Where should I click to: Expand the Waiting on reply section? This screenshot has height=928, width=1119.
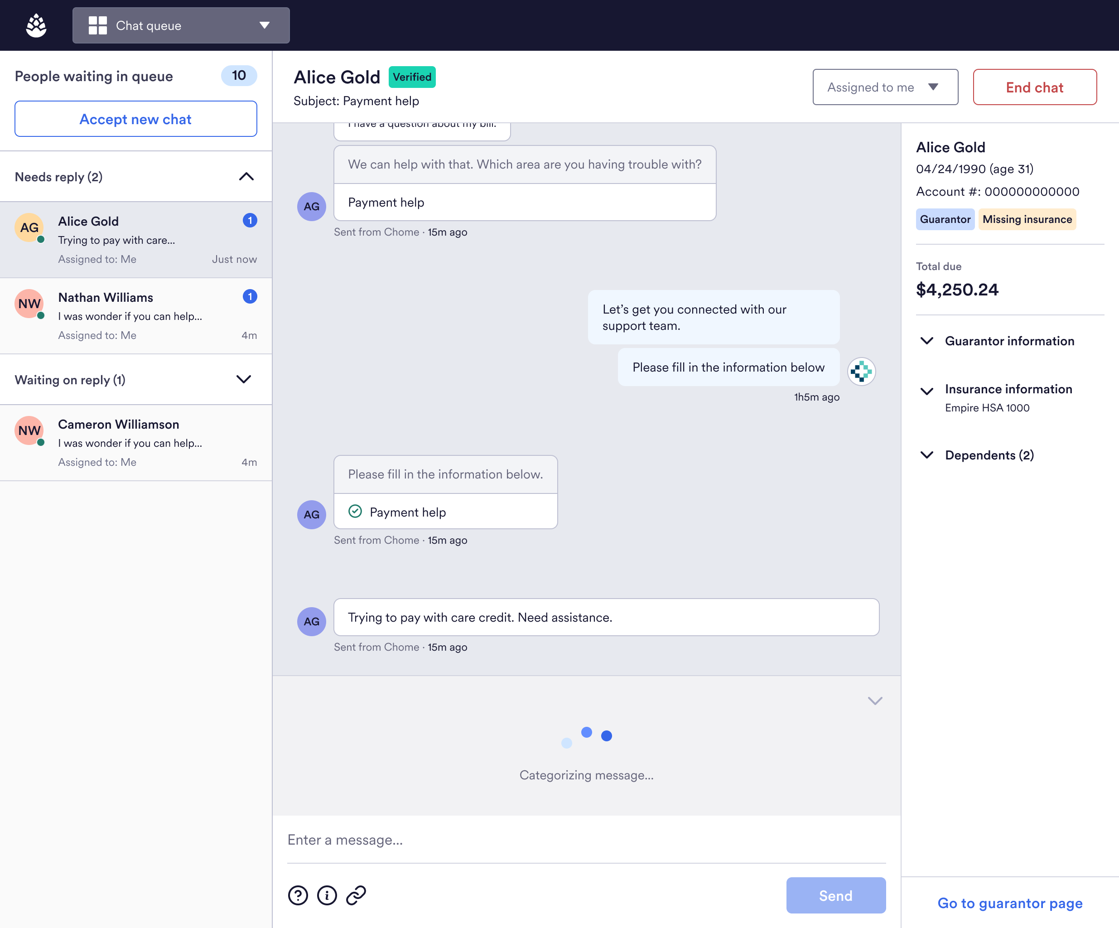pos(244,380)
